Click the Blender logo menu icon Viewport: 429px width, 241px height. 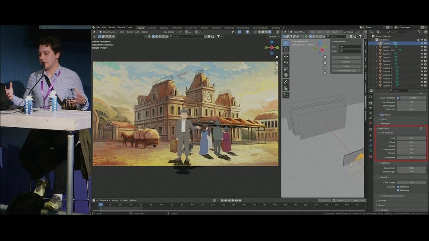[x=93, y=28]
